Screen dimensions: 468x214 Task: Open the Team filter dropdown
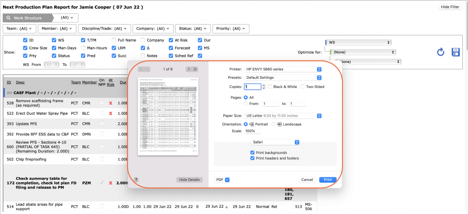click(x=20, y=29)
